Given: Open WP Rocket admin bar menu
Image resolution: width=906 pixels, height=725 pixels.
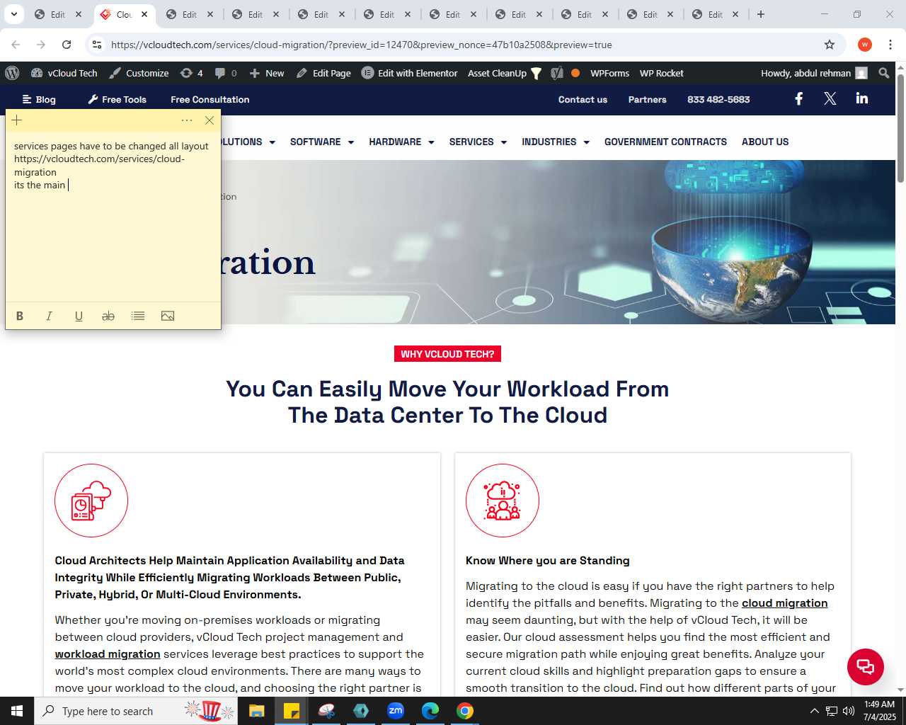Looking at the screenshot, I should tap(661, 73).
